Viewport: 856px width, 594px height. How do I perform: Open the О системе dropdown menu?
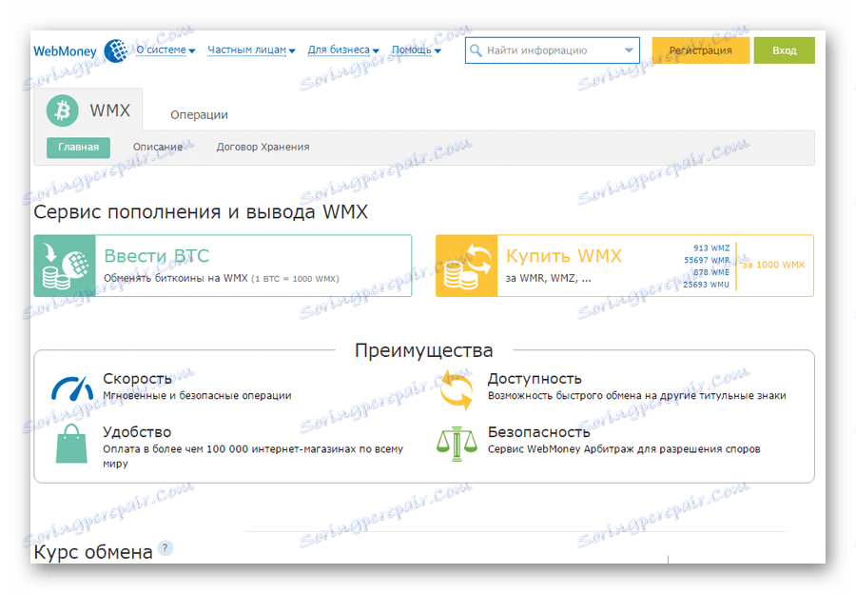(165, 49)
